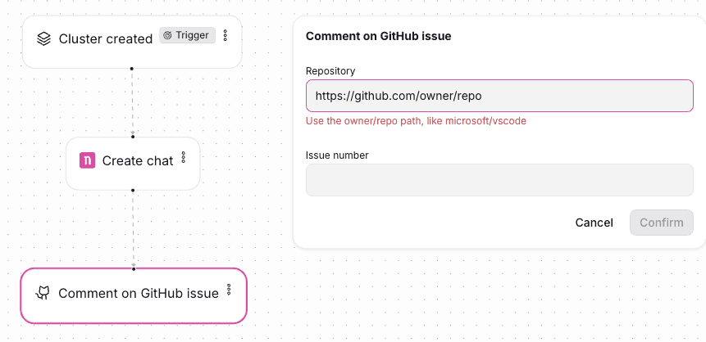This screenshot has width=706, height=342.
Task: Cancel the Comment on GitHub issue dialog
Action: [594, 223]
